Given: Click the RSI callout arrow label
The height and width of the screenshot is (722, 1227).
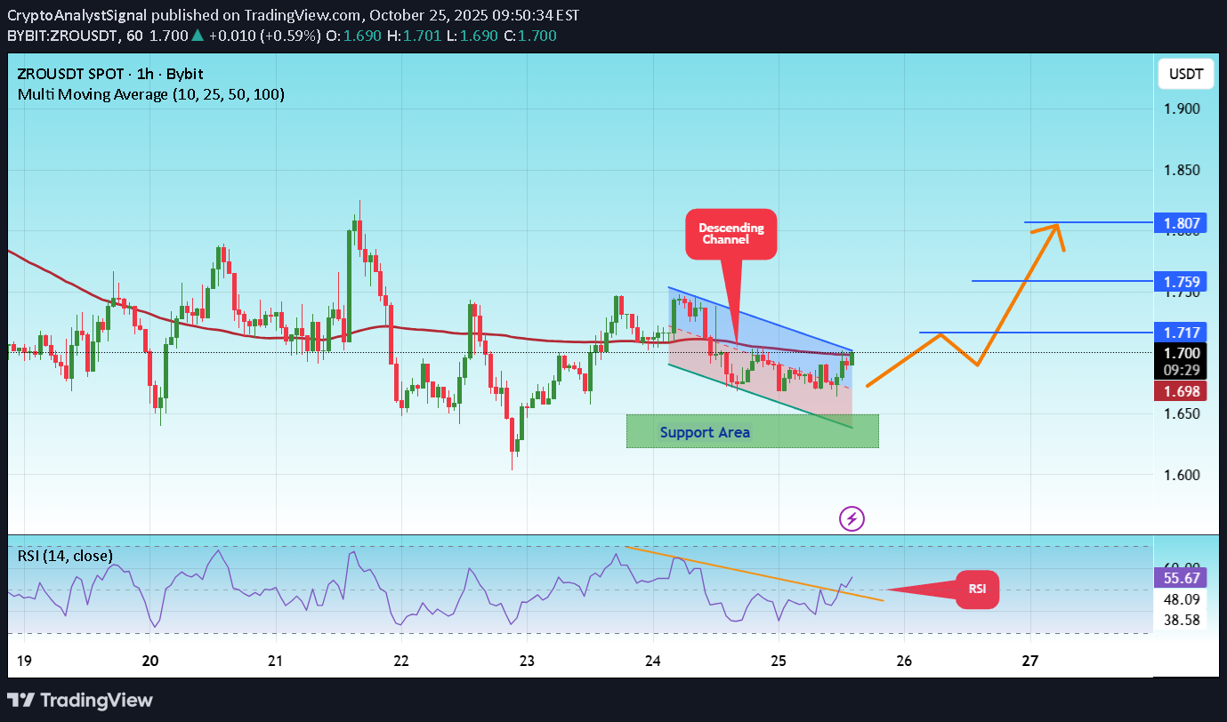Looking at the screenshot, I should click(x=977, y=589).
